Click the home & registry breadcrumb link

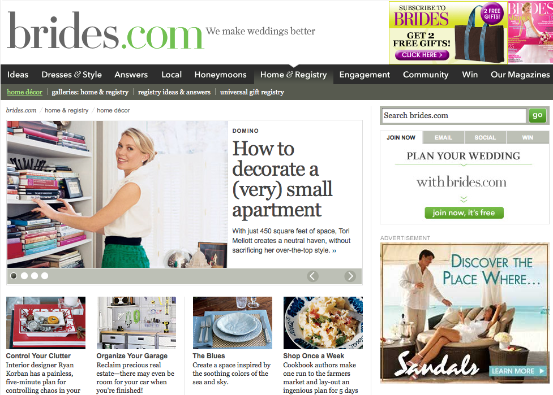point(67,111)
